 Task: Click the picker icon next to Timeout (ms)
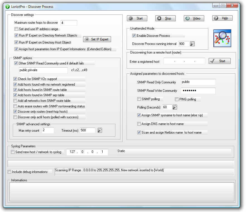coord(100,130)
